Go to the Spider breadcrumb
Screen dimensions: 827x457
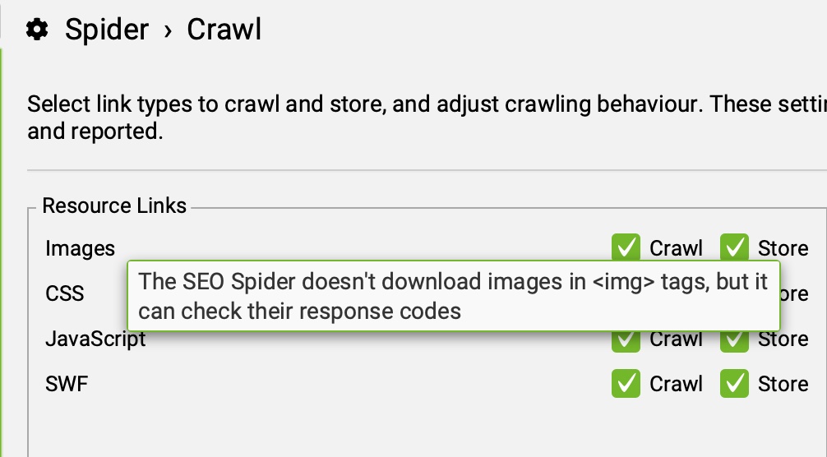[107, 30]
